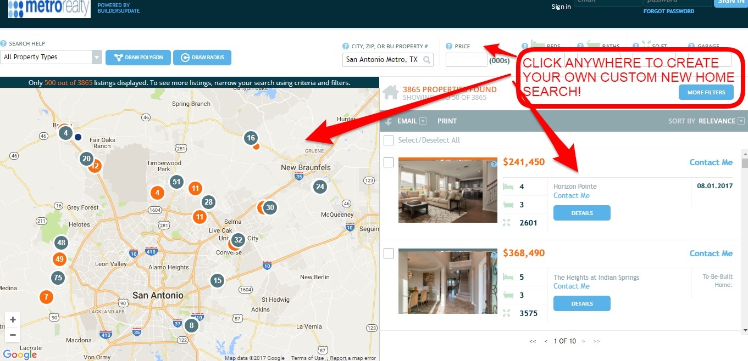Screen dimensions: 748x361
Task: Click the map cluster marker labeled 24
Action: (x=320, y=187)
